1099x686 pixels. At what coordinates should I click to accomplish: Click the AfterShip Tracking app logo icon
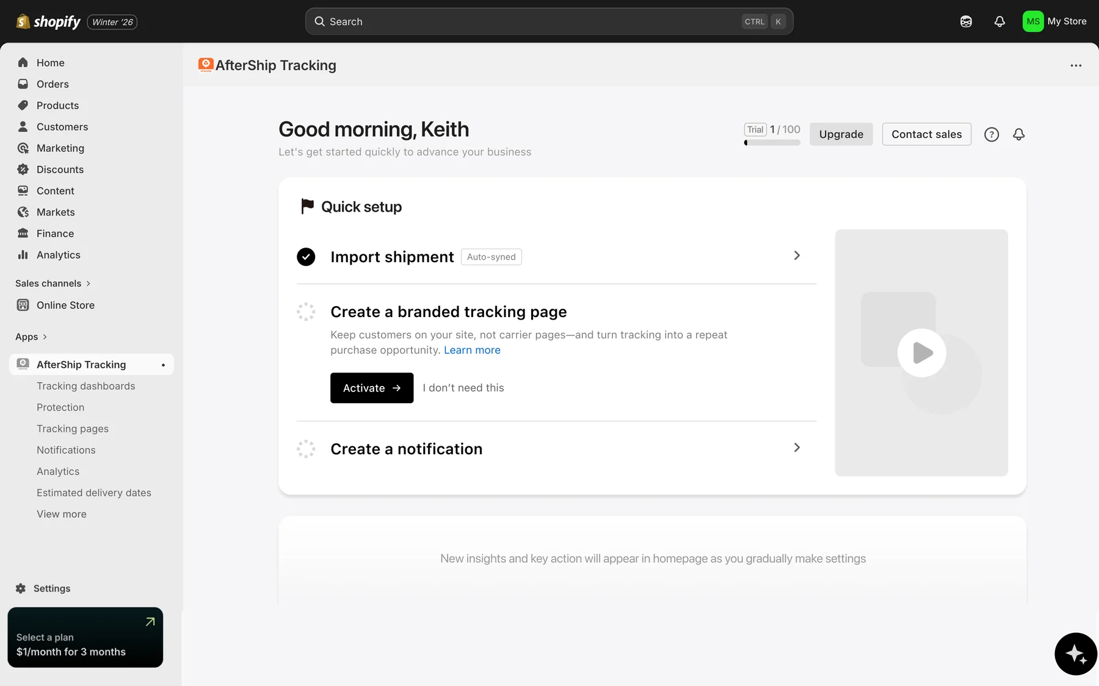click(206, 65)
